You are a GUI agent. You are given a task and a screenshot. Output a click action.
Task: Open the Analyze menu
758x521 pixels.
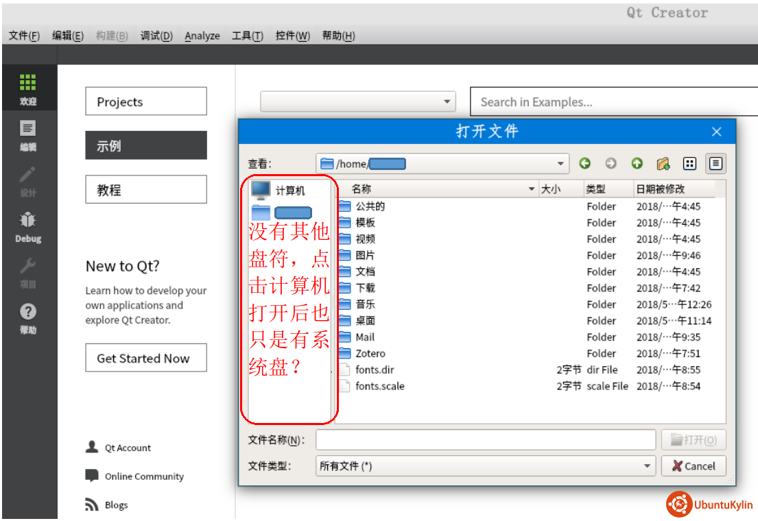(202, 36)
